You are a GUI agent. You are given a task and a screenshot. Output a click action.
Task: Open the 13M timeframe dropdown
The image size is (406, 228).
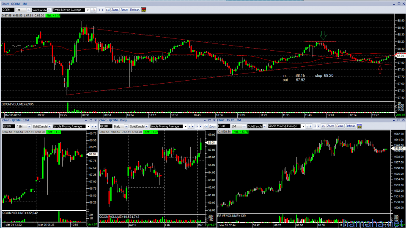coord(29,126)
